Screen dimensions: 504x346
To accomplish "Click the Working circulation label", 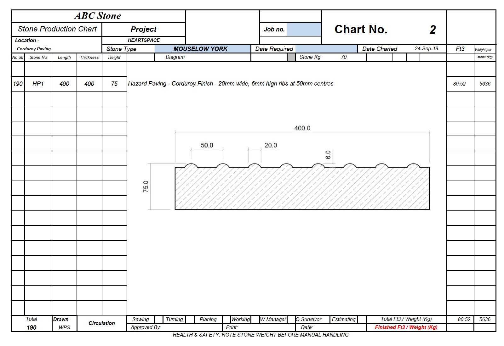I will pos(241,319).
